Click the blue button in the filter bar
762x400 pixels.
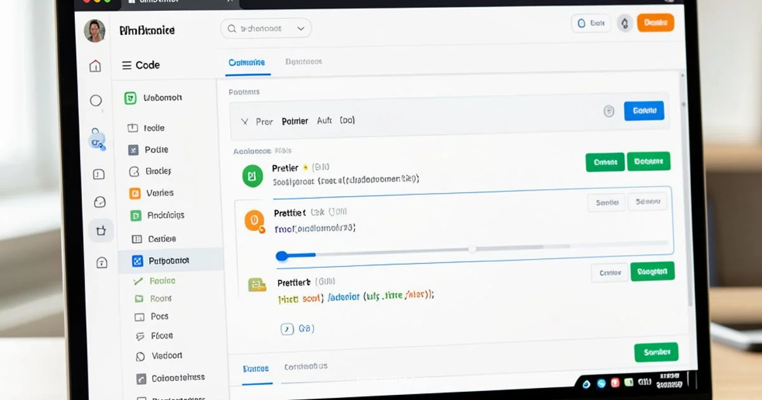click(644, 111)
